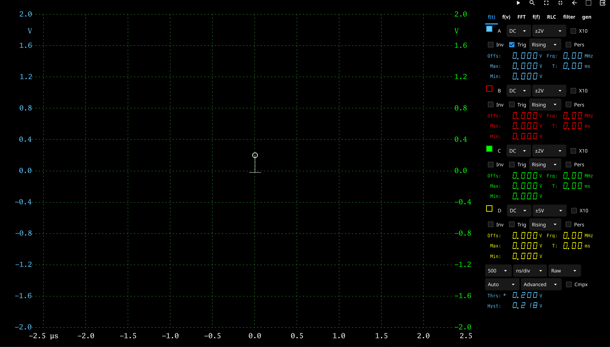Image resolution: width=610 pixels, height=347 pixels.
Task: Open the gen tab
Action: [587, 17]
